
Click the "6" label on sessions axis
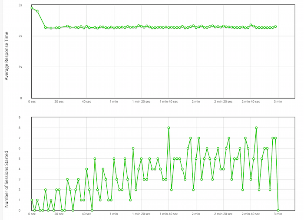point(20,148)
